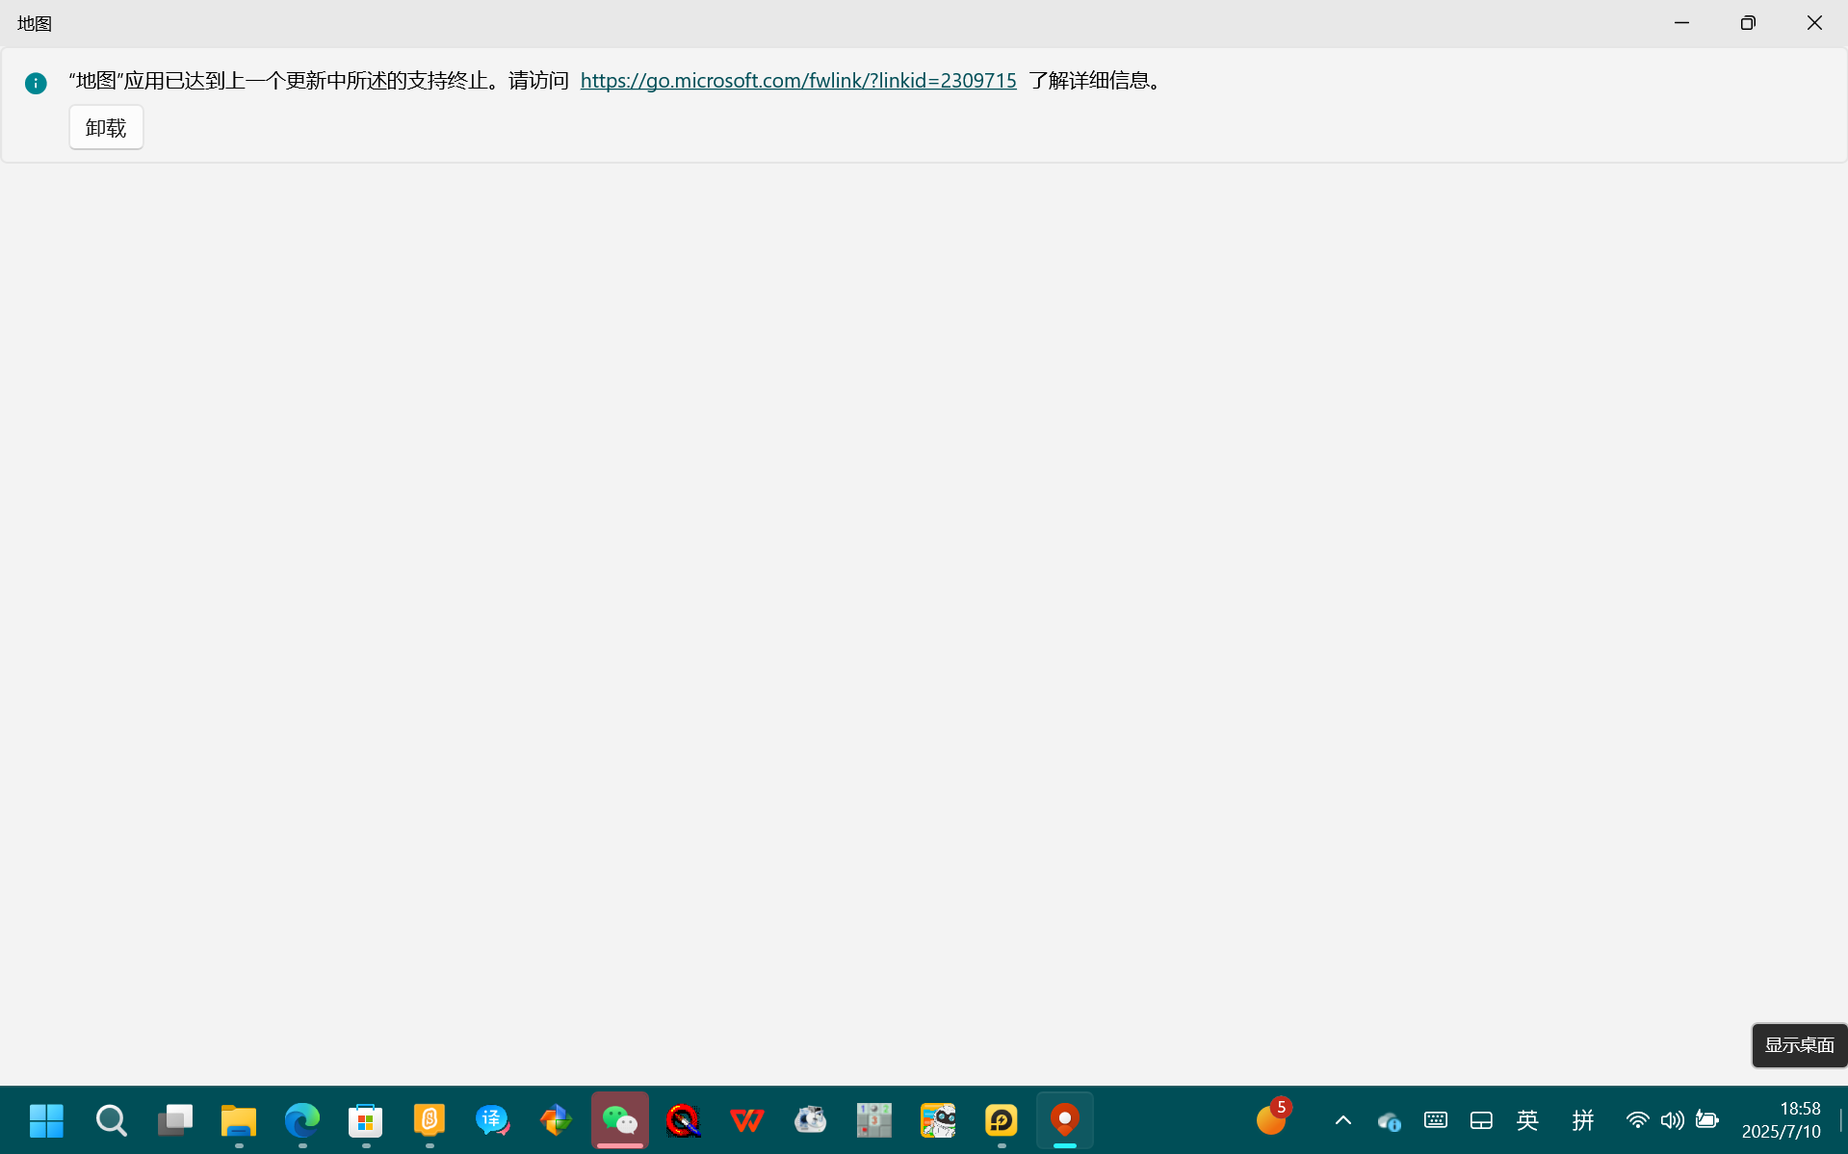The image size is (1848, 1154).
Task: Open the orange S app on taskbar
Action: point(429,1120)
